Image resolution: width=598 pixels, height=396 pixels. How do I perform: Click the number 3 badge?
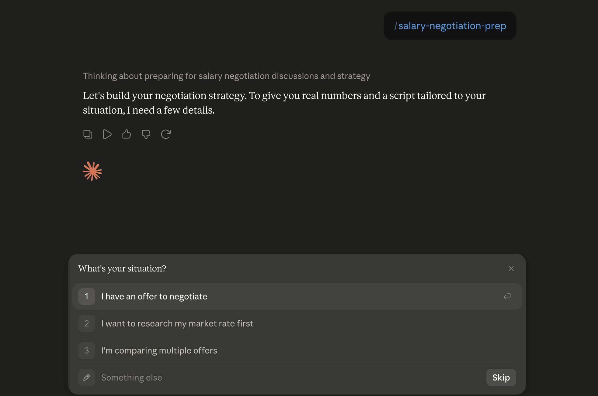(x=87, y=350)
